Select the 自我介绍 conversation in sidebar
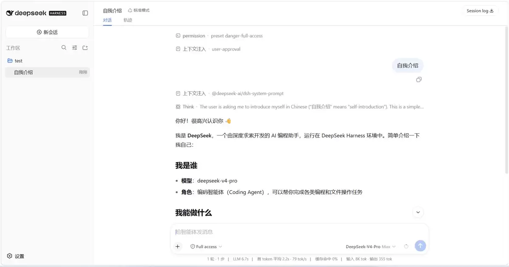The image size is (509, 267). pyautogui.click(x=47, y=72)
